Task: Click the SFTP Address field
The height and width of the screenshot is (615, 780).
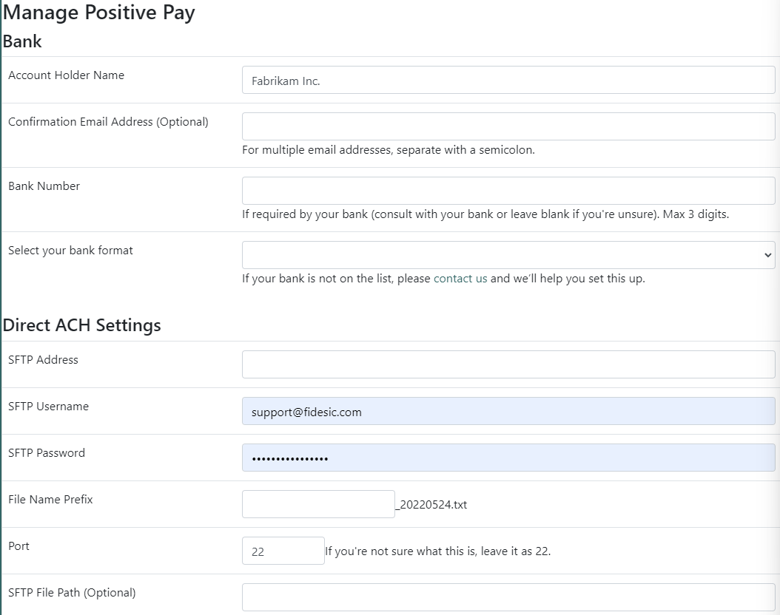Action: (x=508, y=364)
